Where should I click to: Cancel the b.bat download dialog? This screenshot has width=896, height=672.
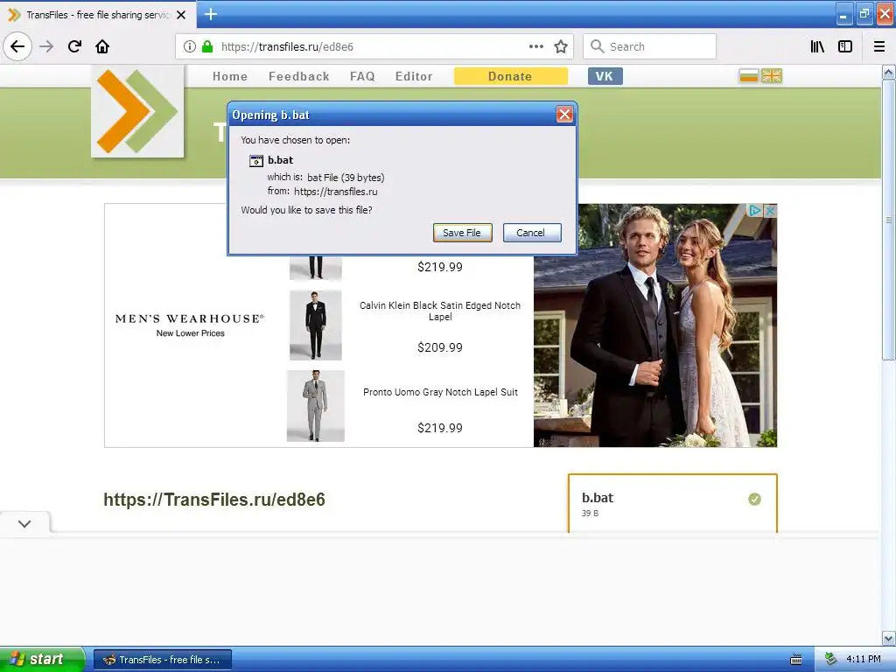click(x=531, y=233)
